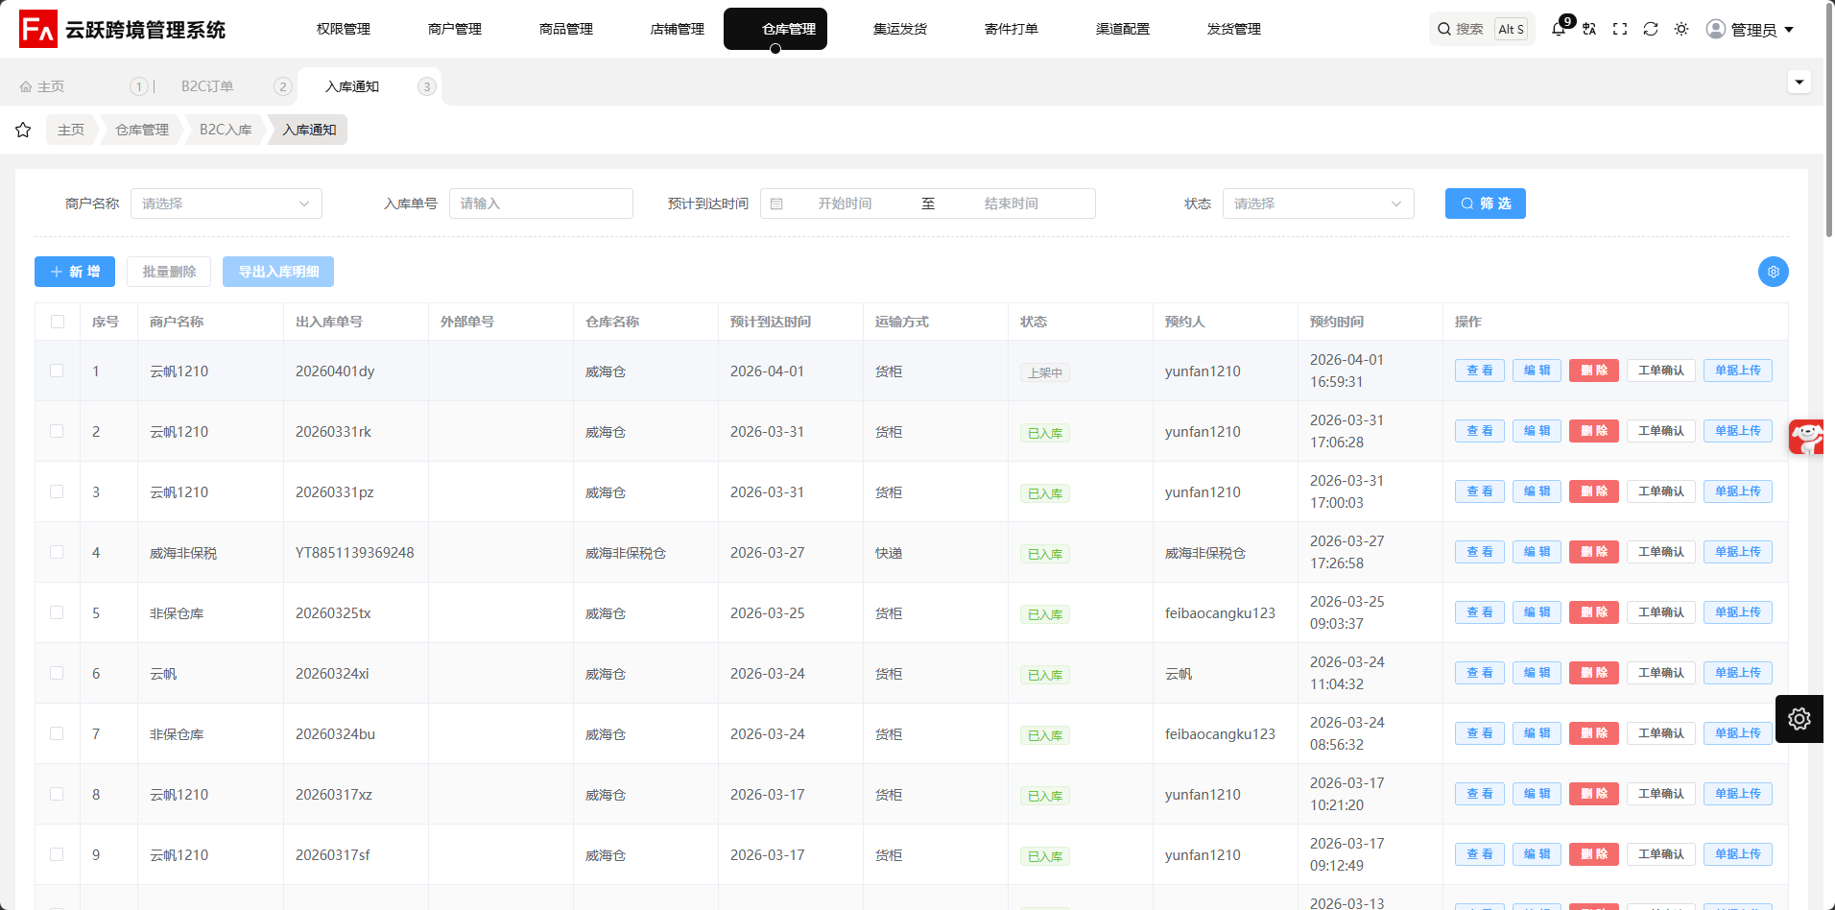
Task: Click badge 1 on 主页 tab
Action: (139, 86)
